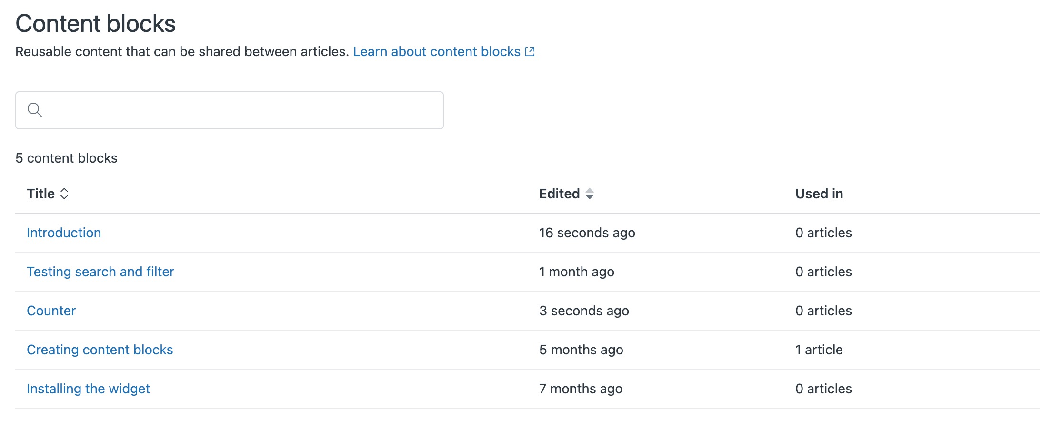Click the 5 content blocks count label

tap(66, 157)
